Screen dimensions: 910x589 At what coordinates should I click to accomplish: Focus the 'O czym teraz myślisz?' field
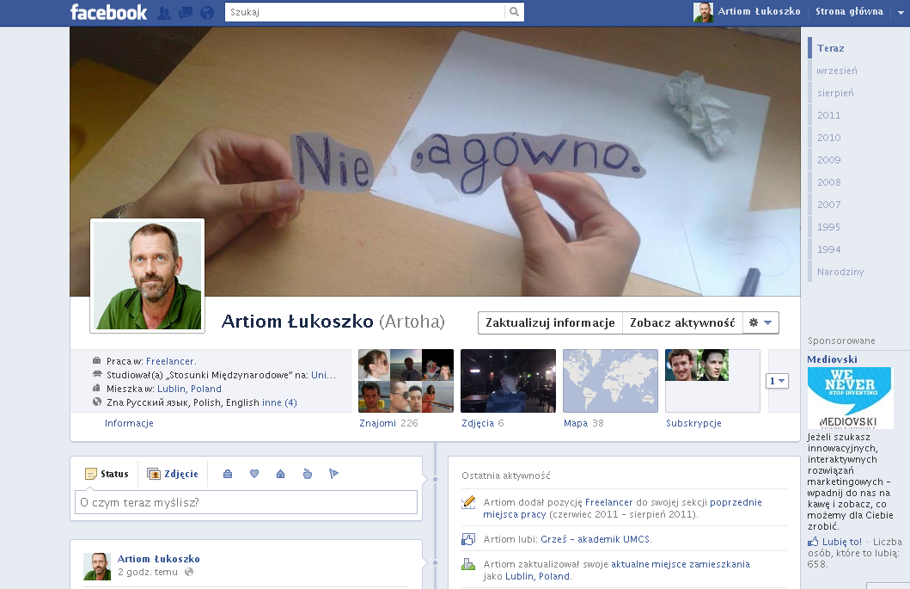pyautogui.click(x=246, y=502)
